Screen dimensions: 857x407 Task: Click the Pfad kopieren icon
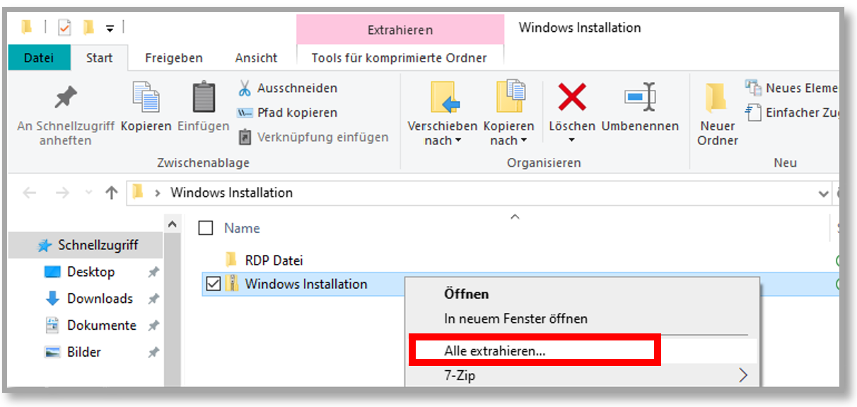[x=245, y=113]
